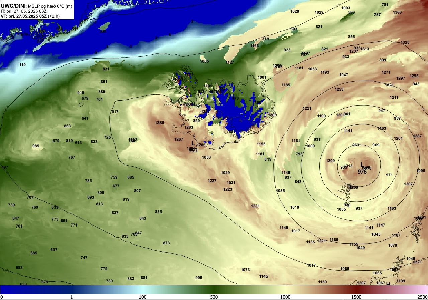Screen dimensions: 428x300
Task: Click the 1145 height value
Action: 263,276
